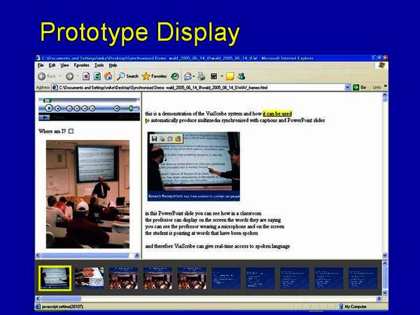Open the Tools menu
This screenshot has height=315, width=420.
coord(99,65)
